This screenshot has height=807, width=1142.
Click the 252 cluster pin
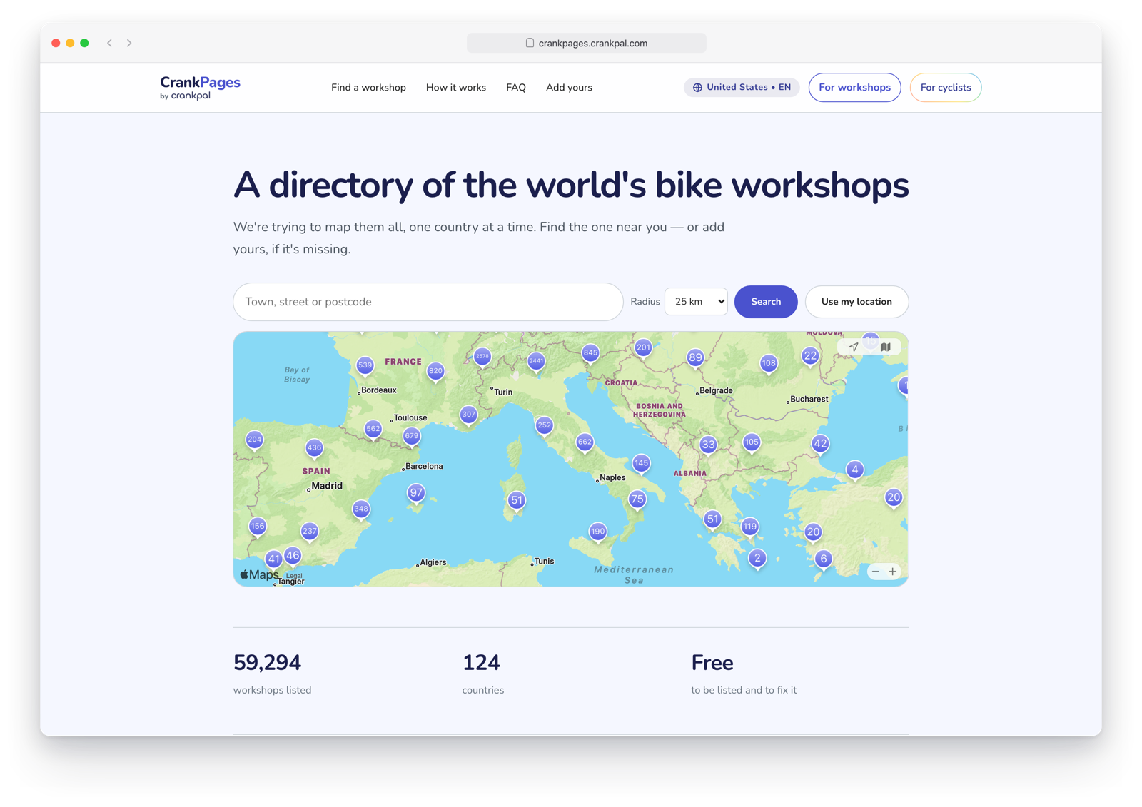point(544,425)
